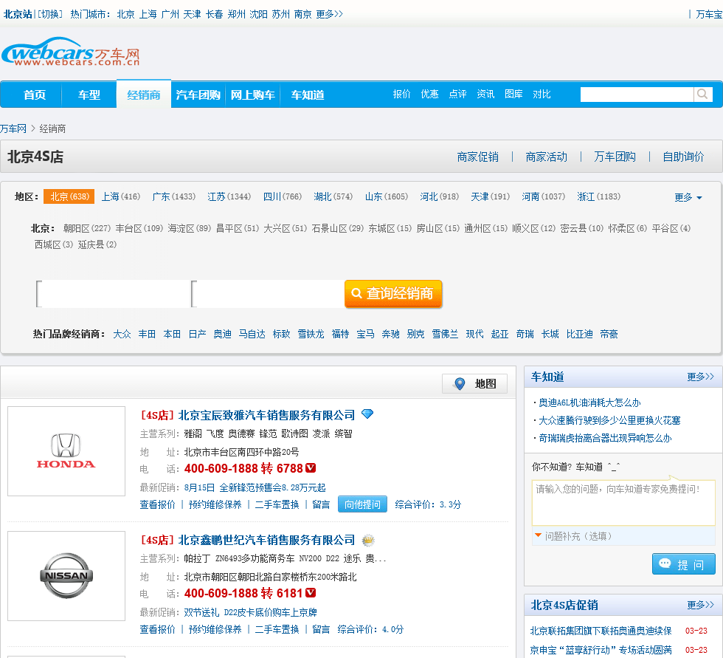The width and height of the screenshot is (723, 658).
Task: Choose hot brand 比亚迪
Action: click(x=580, y=334)
